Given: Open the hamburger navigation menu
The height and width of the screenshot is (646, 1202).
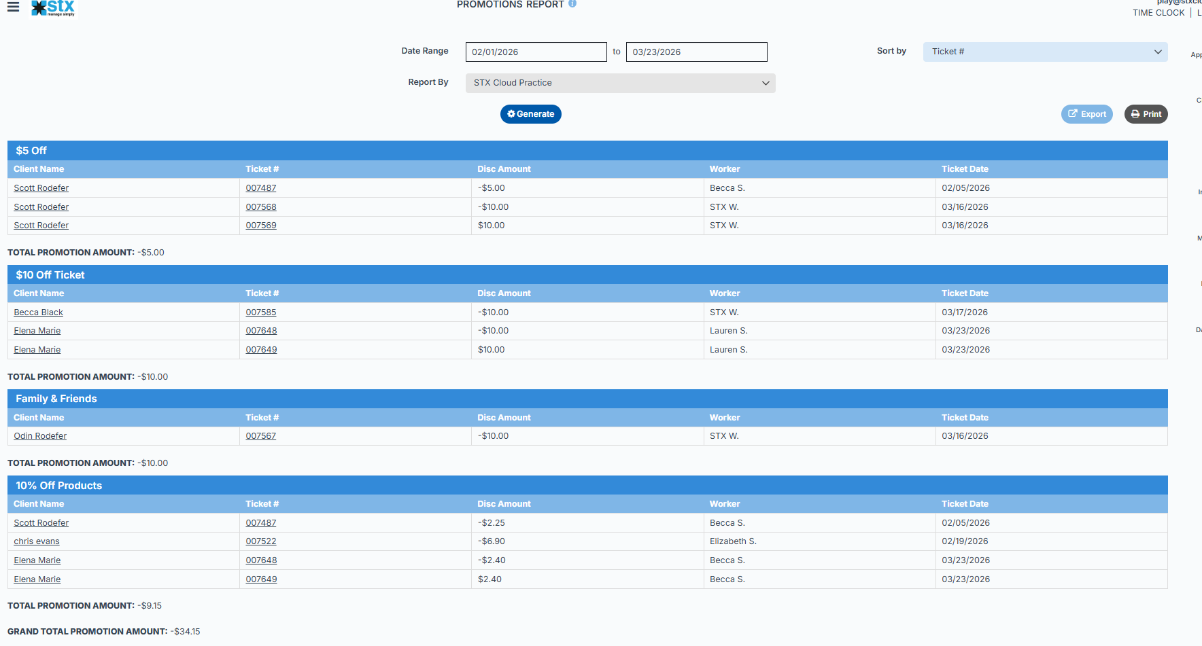Looking at the screenshot, I should pos(13,7).
